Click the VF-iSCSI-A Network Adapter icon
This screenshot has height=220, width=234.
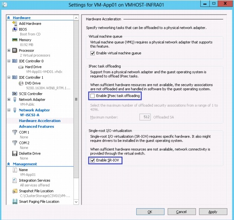[15, 110]
